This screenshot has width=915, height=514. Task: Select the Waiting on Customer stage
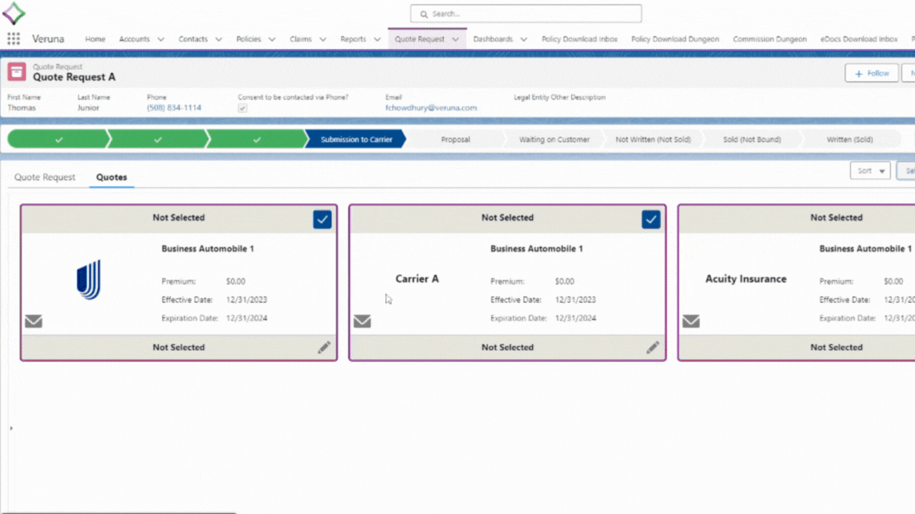coord(554,140)
